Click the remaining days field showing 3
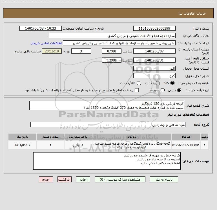The width and height of the screenshot is (217, 210). tap(81, 51)
